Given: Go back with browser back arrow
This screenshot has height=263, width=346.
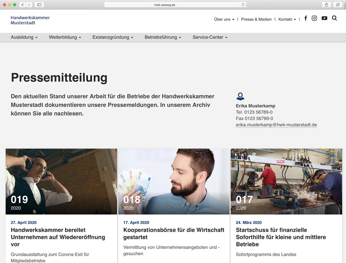Looking at the screenshot, I should tap(22, 5).
